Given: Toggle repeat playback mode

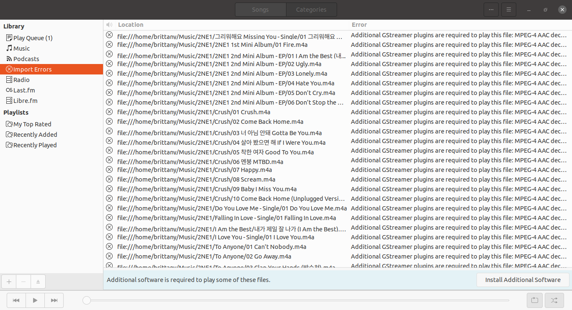Looking at the screenshot, I should pos(535,300).
